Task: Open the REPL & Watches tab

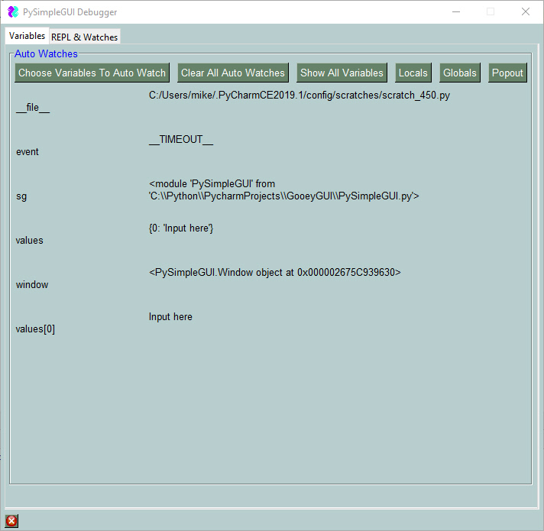Action: point(85,37)
